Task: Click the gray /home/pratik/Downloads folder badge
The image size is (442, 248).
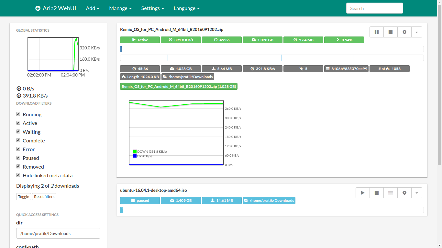Action: click(188, 77)
